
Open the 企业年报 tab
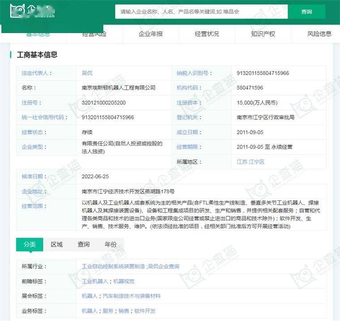click(150, 34)
